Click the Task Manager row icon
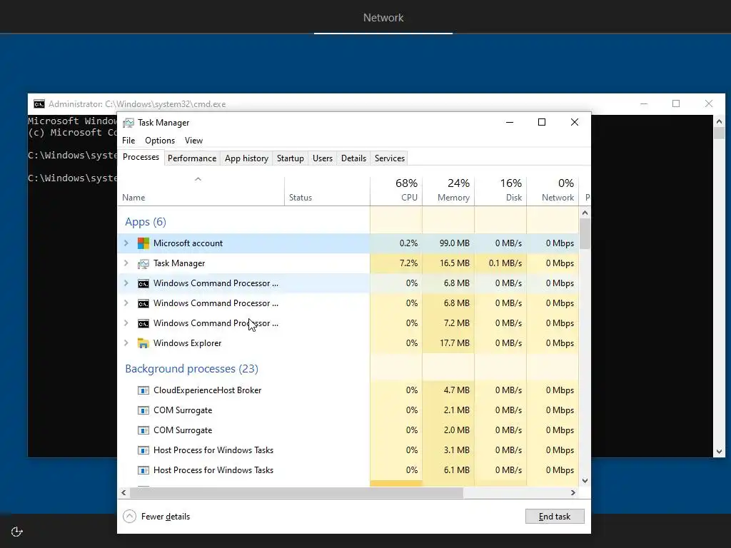The image size is (731, 548). click(x=143, y=264)
